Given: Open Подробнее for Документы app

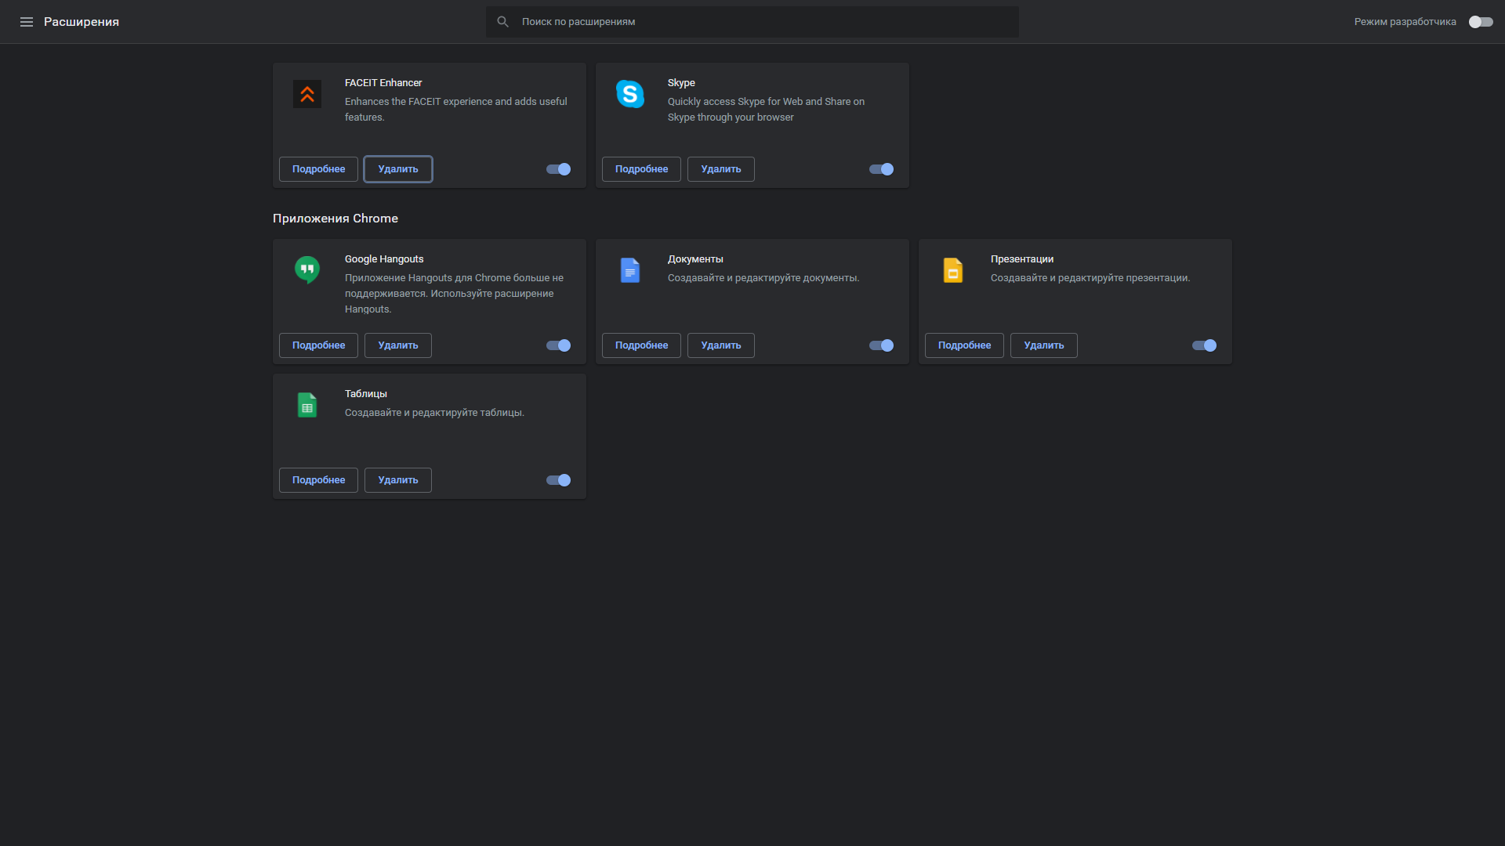Looking at the screenshot, I should pos(641,345).
